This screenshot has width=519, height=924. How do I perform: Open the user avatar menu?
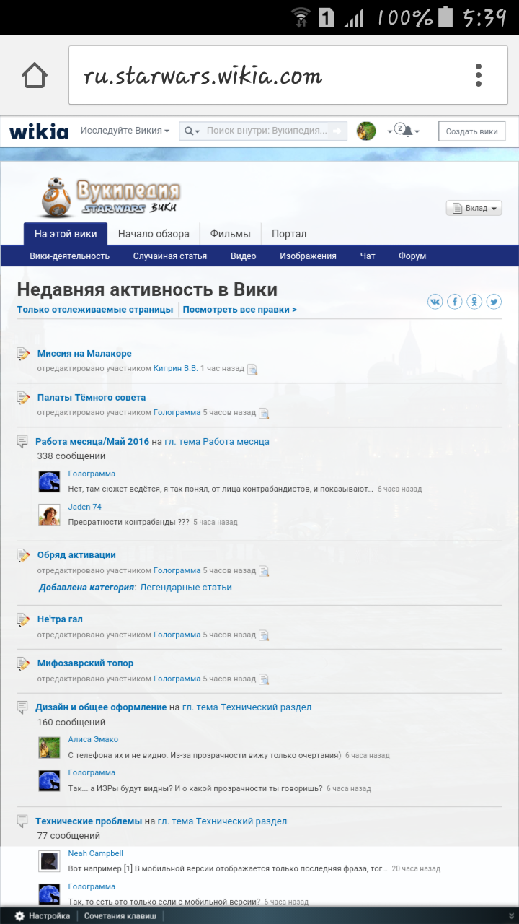pyautogui.click(x=366, y=131)
